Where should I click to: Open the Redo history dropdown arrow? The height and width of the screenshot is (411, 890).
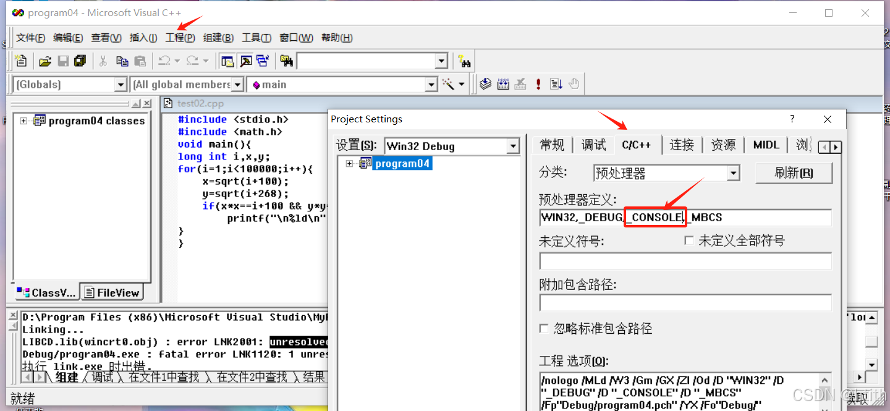coord(205,61)
